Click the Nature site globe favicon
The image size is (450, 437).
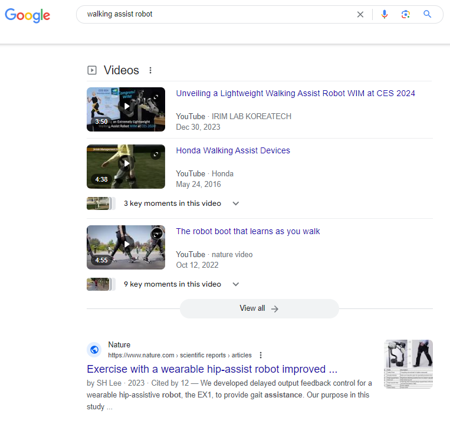coord(94,350)
